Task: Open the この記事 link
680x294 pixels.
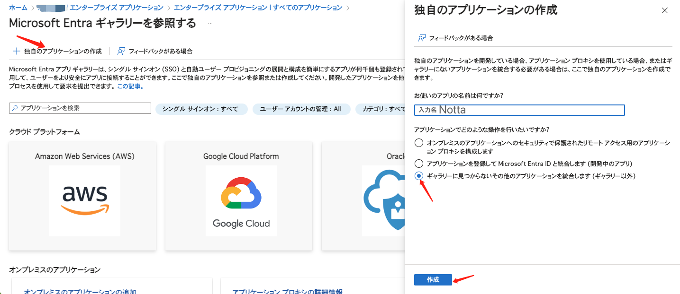Action: click(129, 86)
